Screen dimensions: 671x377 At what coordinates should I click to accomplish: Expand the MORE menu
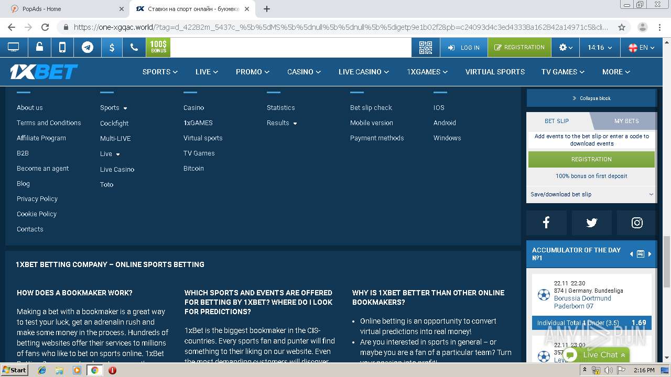click(x=616, y=72)
